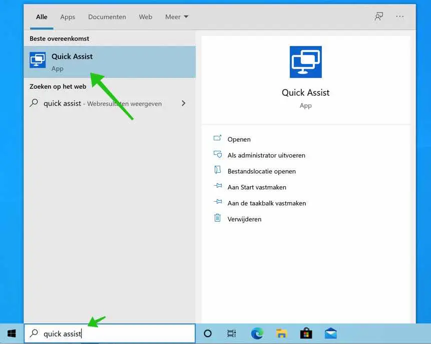Expand web results chevron arrow
The width and height of the screenshot is (431, 344).
(x=183, y=103)
